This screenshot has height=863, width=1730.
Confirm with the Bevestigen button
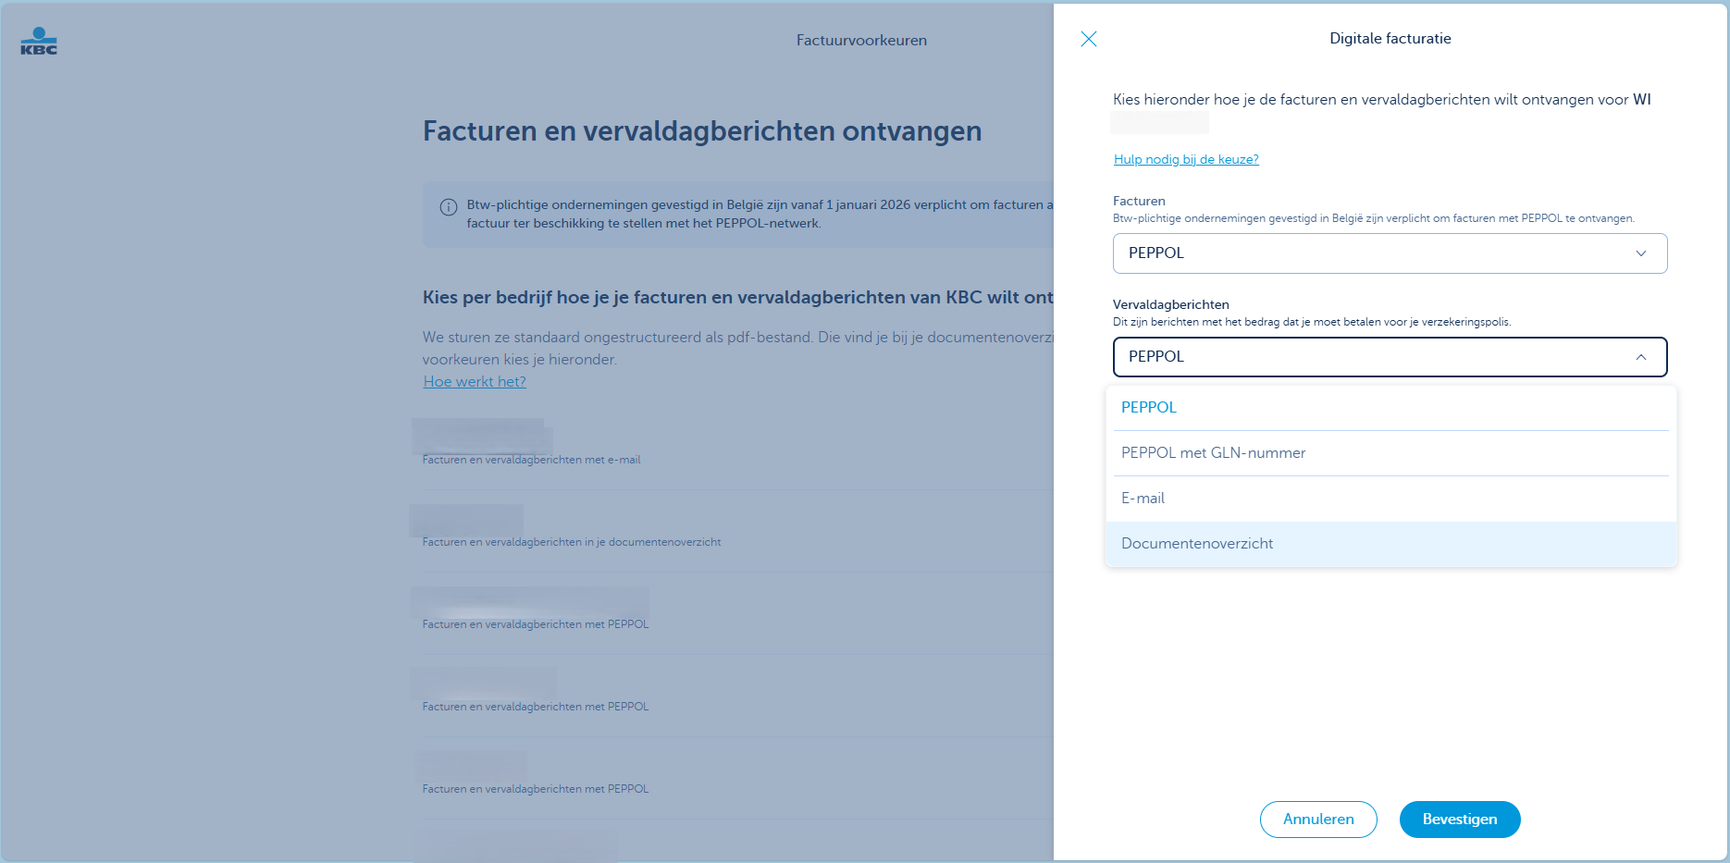(1459, 820)
